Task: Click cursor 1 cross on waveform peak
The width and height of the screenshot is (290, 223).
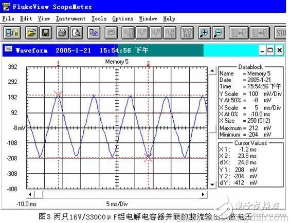Action: 58,95
